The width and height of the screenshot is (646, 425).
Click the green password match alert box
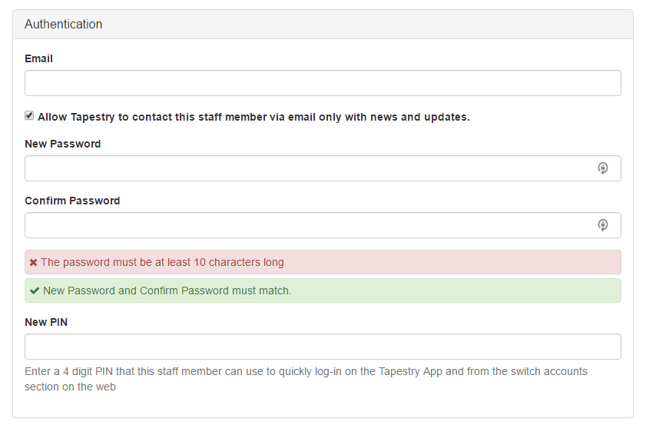tap(323, 291)
